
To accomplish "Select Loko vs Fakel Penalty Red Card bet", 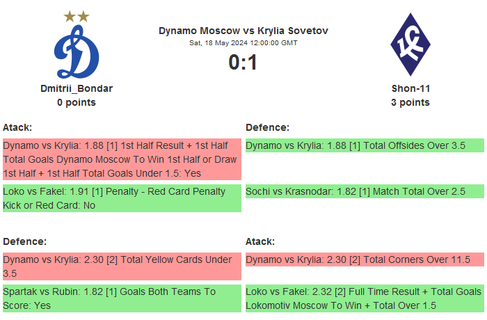I will [x=122, y=198].
